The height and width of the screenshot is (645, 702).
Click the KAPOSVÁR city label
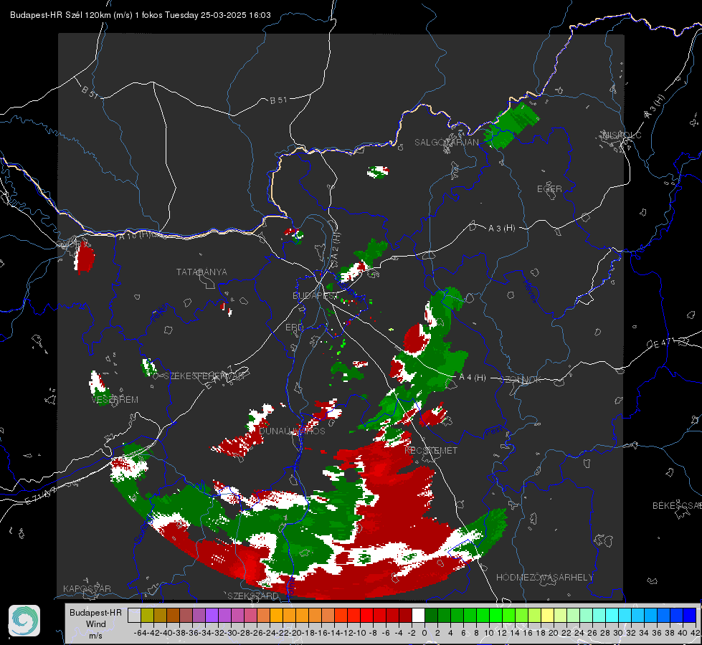click(87, 588)
